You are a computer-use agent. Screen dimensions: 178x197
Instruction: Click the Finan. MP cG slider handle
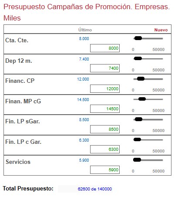[x=142, y=99]
